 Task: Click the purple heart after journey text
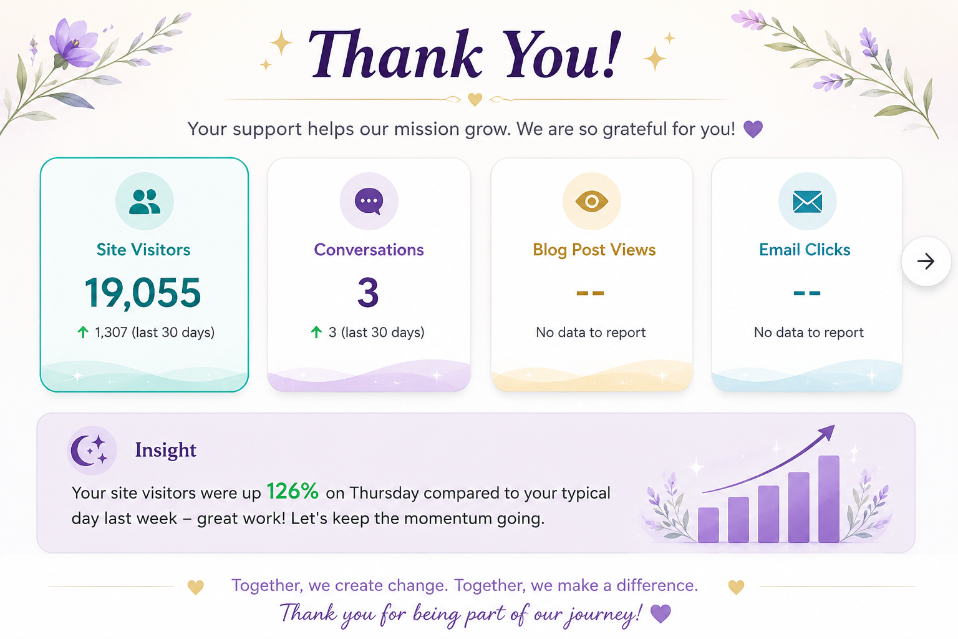point(660,613)
